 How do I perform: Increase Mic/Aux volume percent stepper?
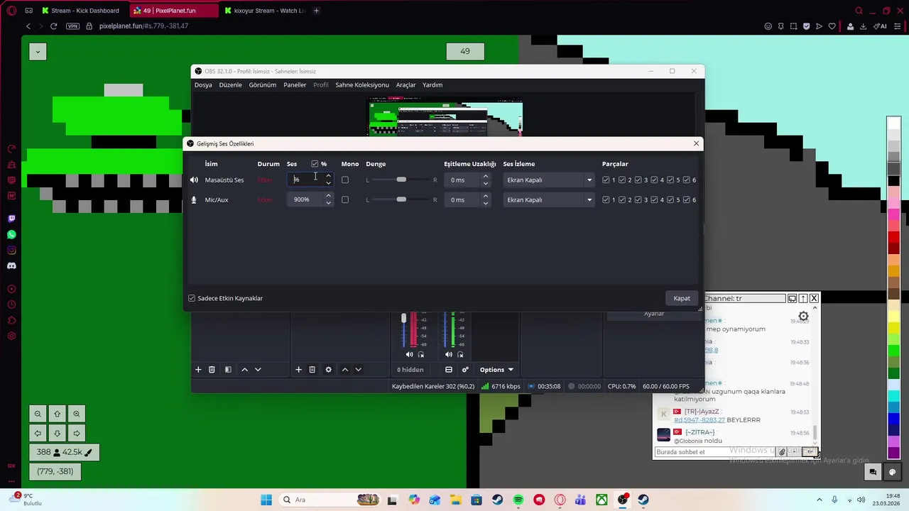coord(328,196)
